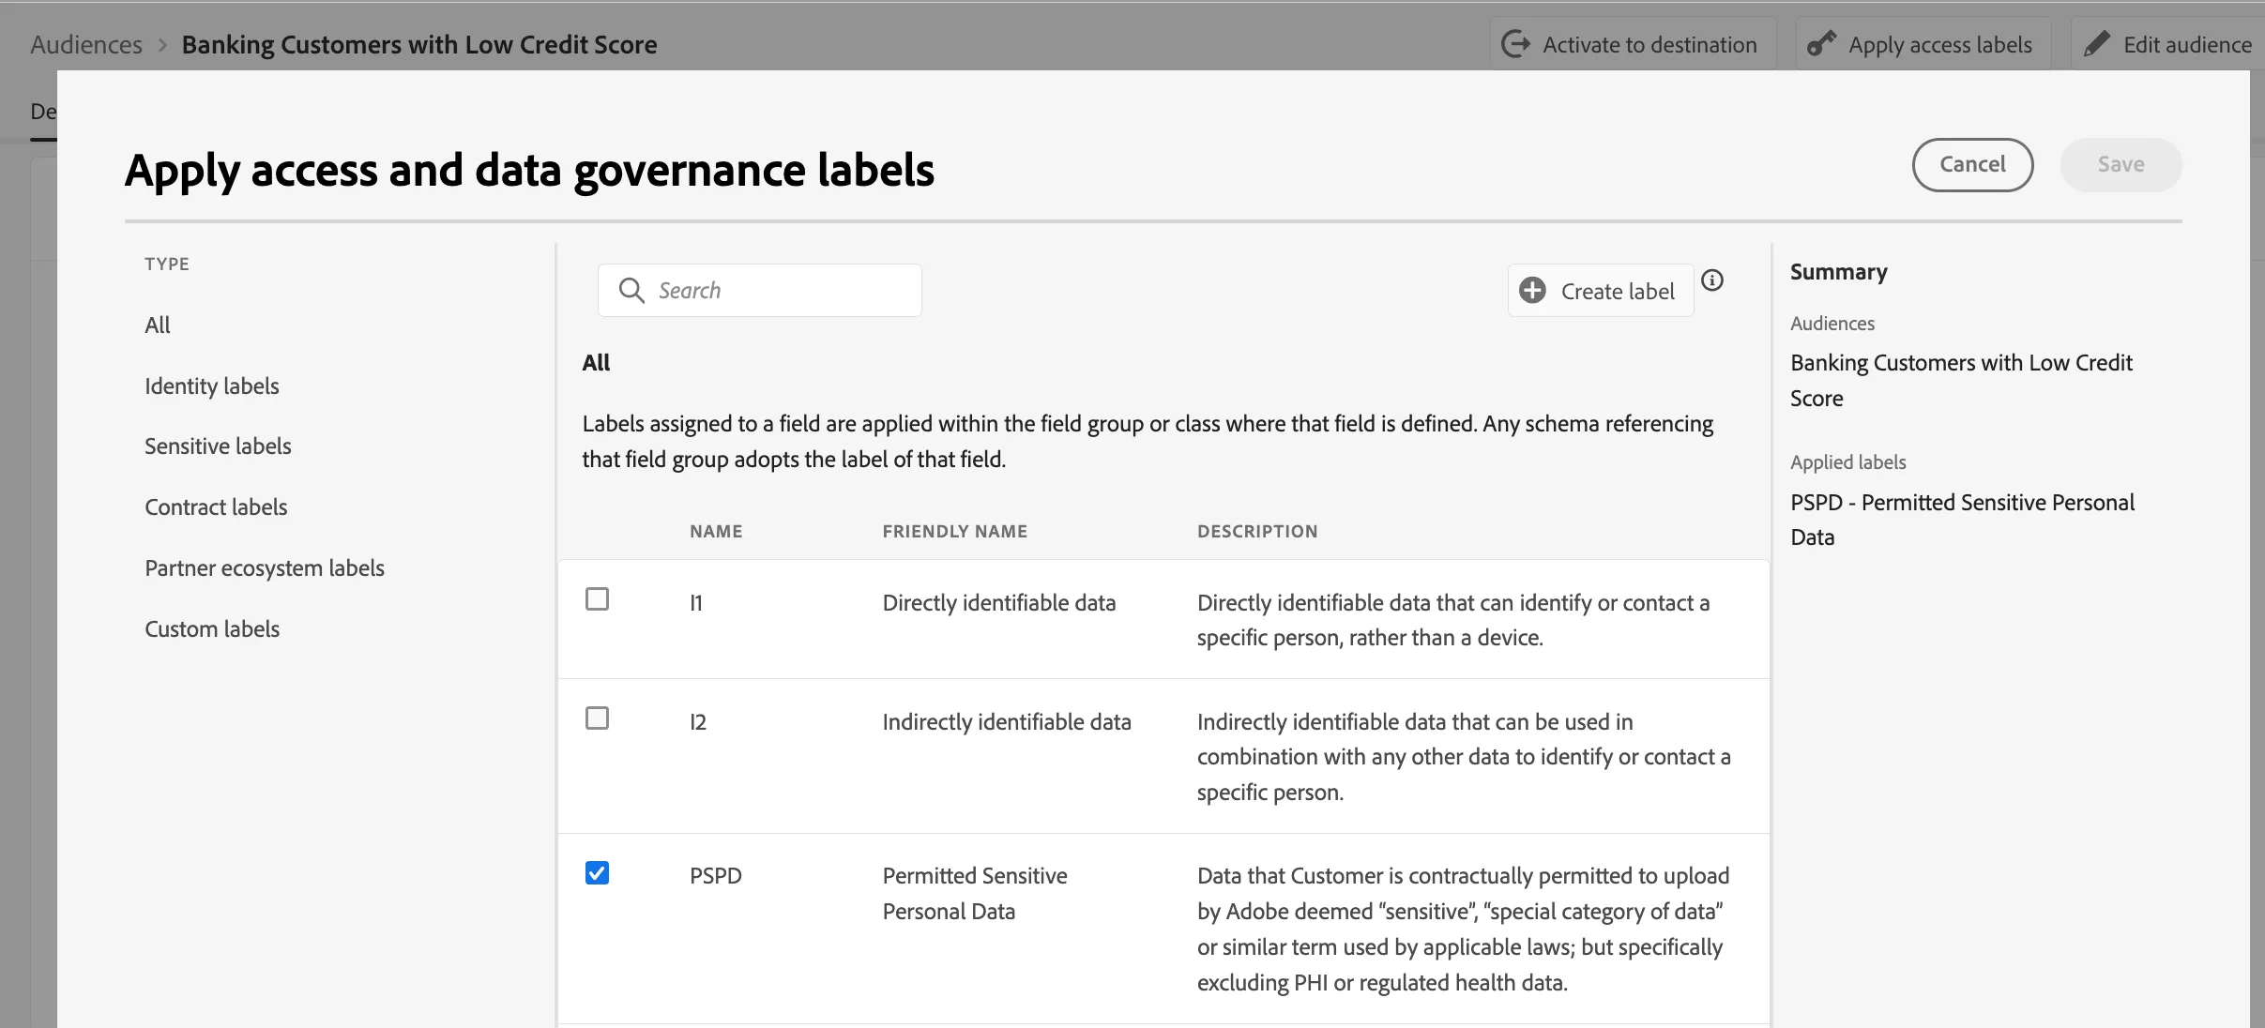Click the I1 description text

point(1452,620)
